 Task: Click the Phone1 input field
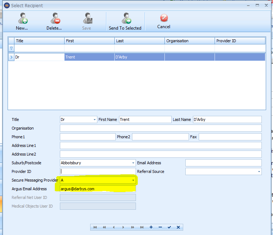point(88,137)
